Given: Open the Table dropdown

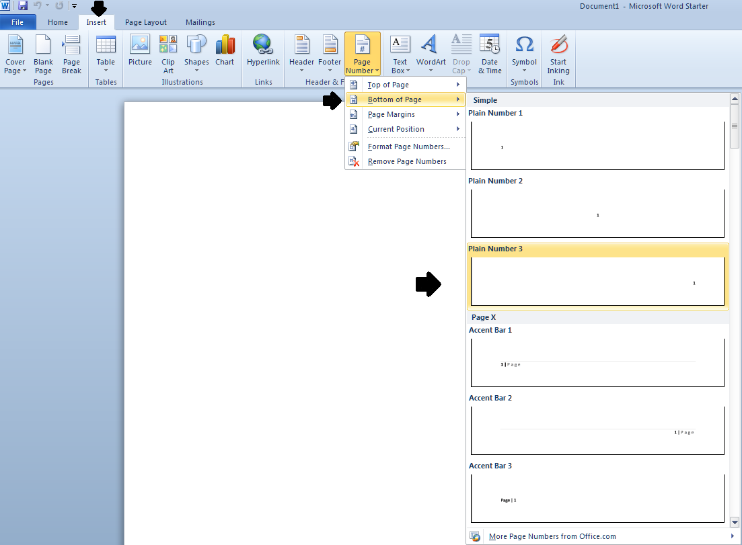Looking at the screenshot, I should [x=106, y=54].
